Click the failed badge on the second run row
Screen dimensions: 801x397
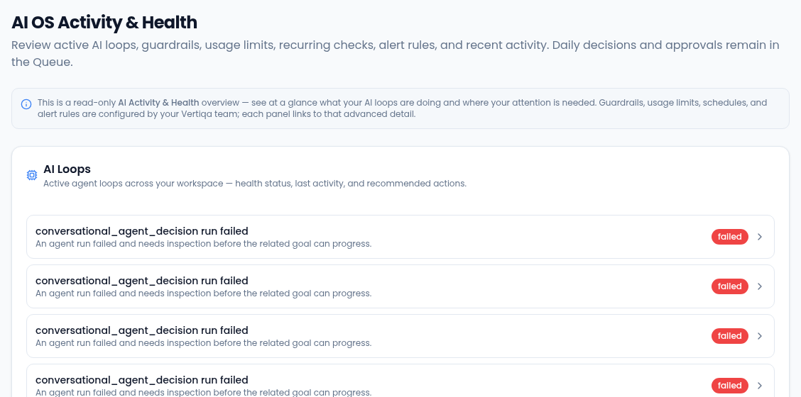tap(729, 286)
